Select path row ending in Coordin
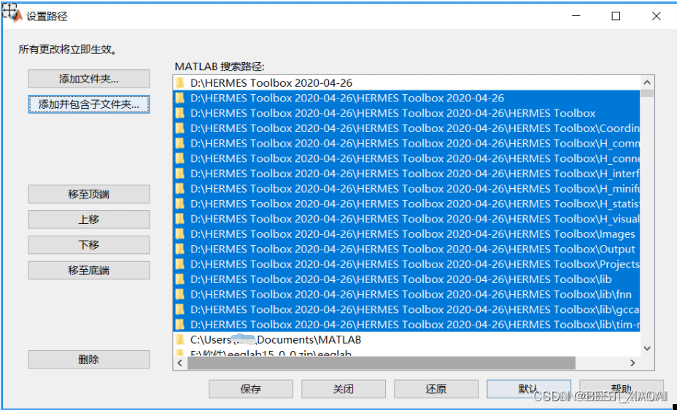This screenshot has width=677, height=410. tap(407, 128)
